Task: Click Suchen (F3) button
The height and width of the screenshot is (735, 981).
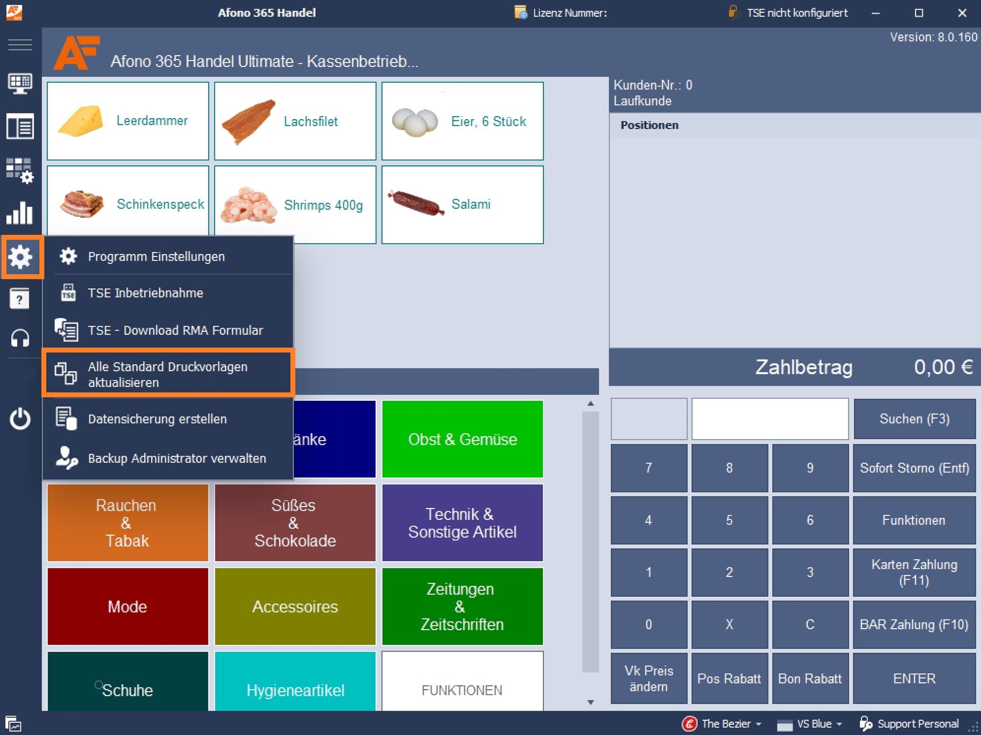Action: click(x=914, y=419)
